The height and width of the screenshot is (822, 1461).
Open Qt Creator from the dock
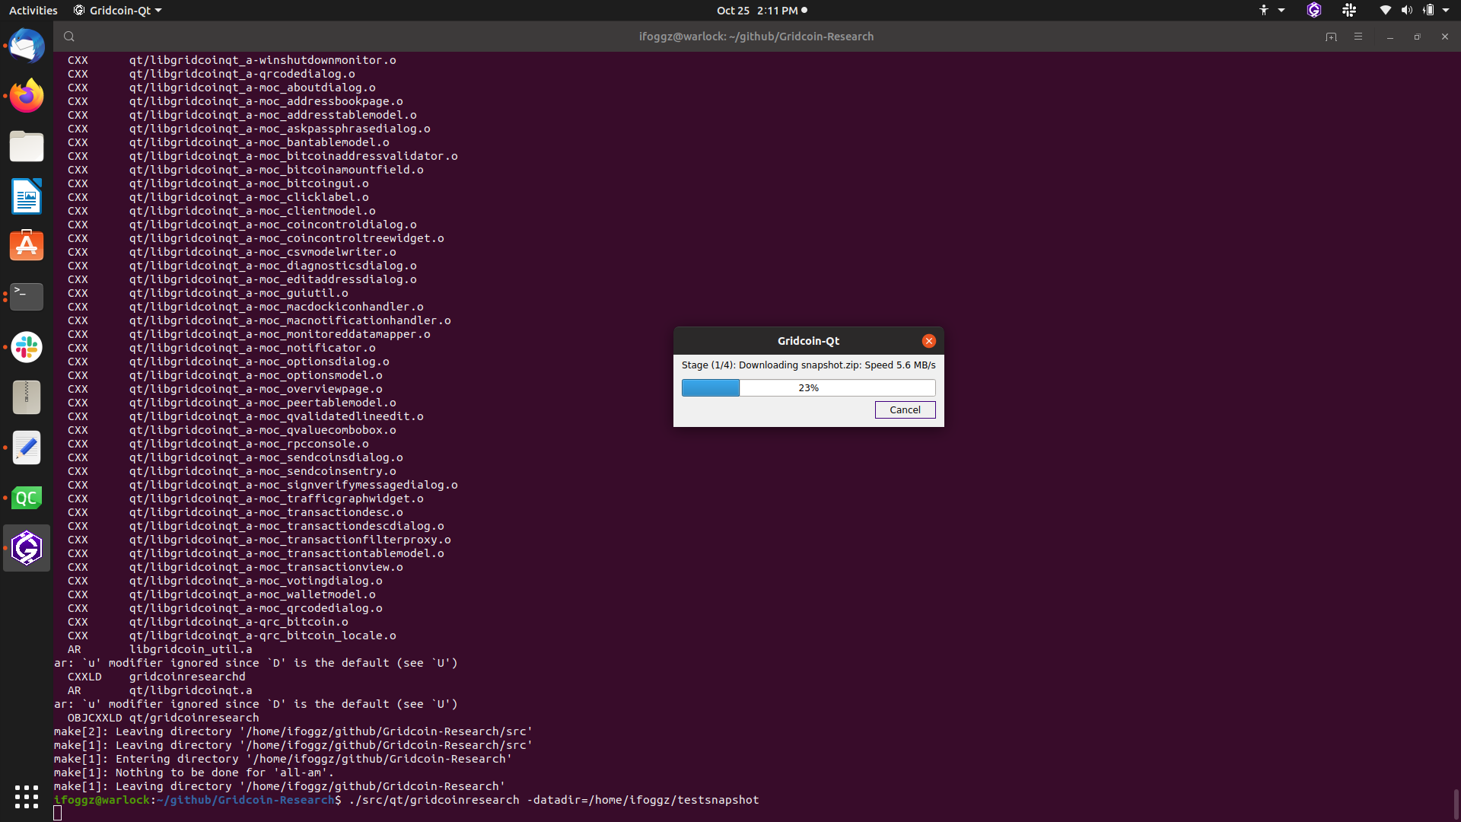click(27, 498)
